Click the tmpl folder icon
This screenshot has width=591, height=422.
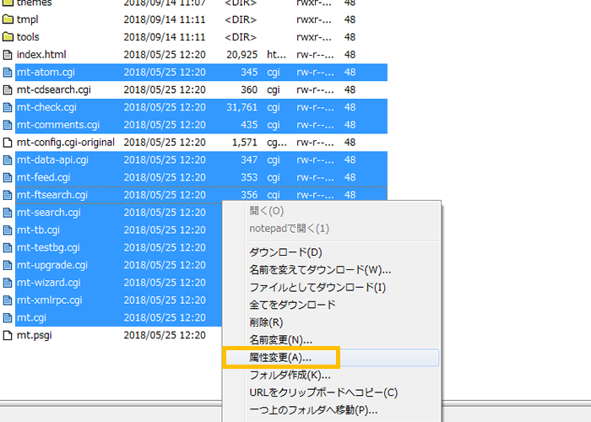(8, 19)
